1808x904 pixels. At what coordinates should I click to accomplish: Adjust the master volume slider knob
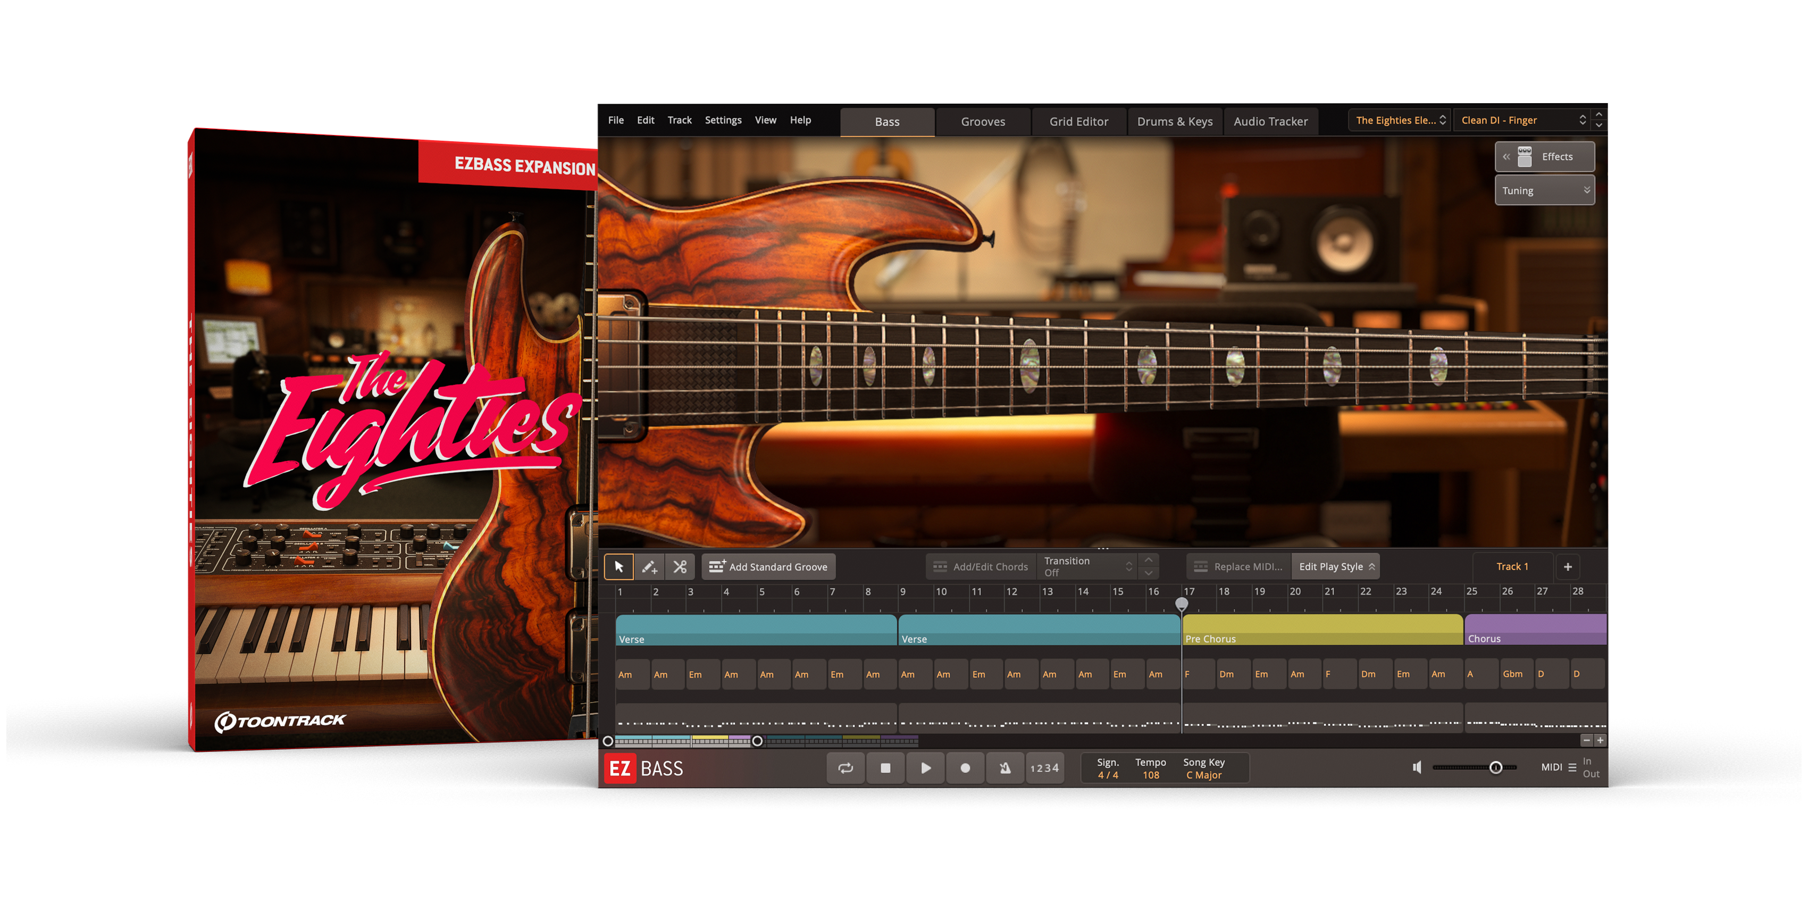tap(1496, 767)
